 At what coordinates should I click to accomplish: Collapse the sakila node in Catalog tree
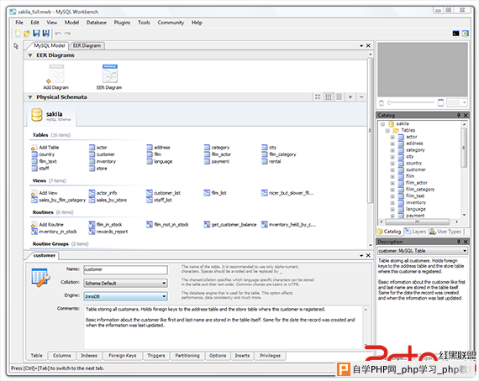coord(382,124)
